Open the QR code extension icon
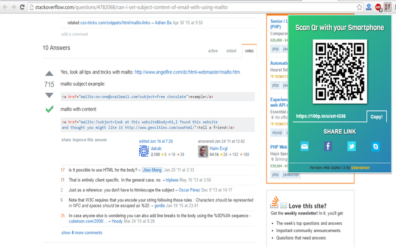396x247 pixels. pos(387,7)
